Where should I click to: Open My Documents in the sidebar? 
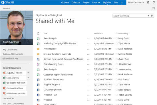tap(10, 49)
